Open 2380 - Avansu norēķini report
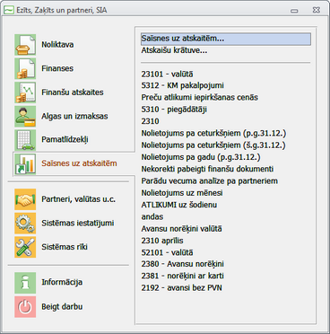 [182, 264]
